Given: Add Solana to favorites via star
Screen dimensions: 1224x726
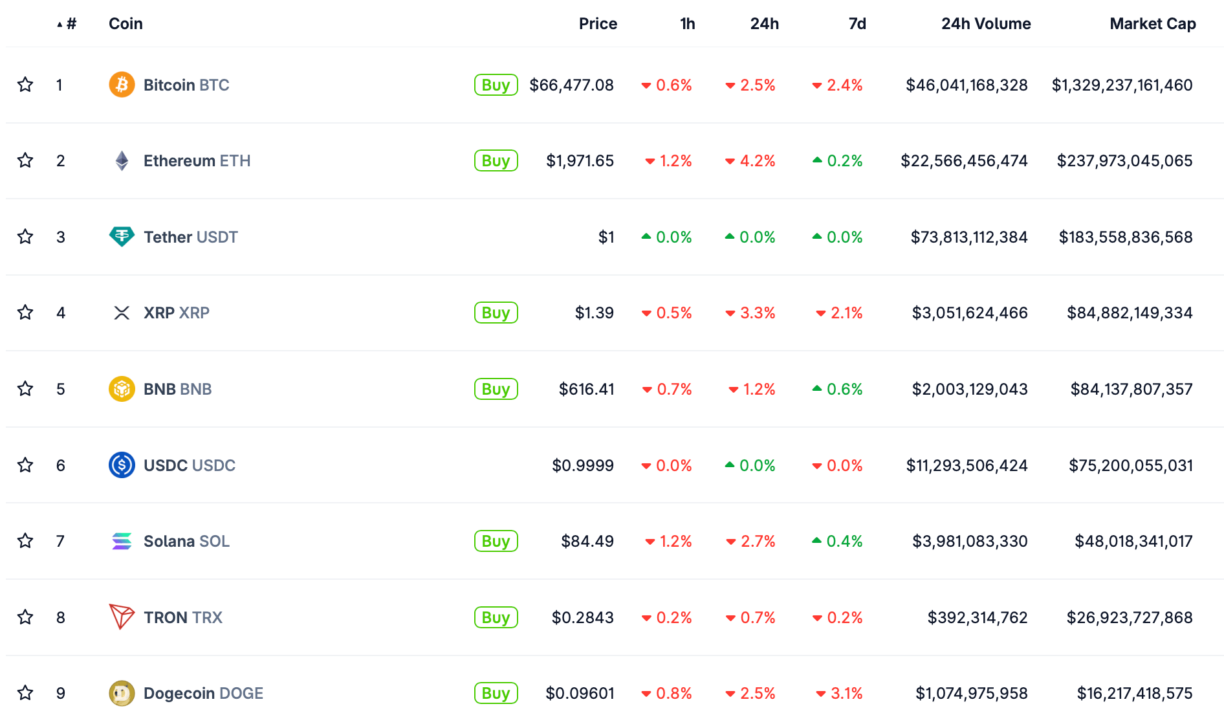Looking at the screenshot, I should coord(25,541).
